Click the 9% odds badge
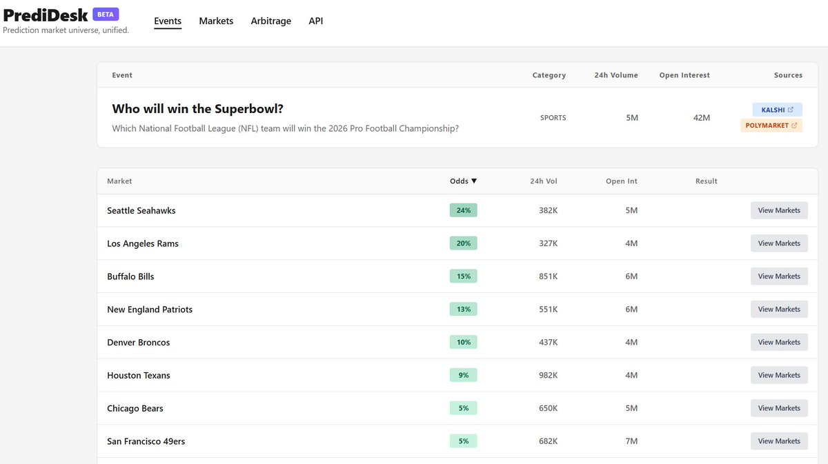This screenshot has height=464, width=828. [464, 375]
